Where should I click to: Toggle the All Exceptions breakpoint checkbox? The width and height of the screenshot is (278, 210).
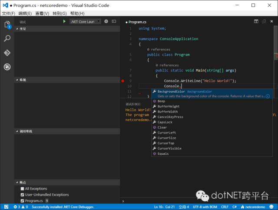tap(22, 189)
